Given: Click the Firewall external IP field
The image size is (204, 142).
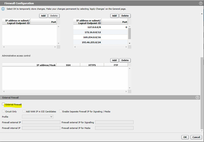Looking at the screenshot, I should (x=41, y=122).
